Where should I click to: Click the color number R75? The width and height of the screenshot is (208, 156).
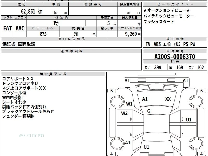pos(43,34)
